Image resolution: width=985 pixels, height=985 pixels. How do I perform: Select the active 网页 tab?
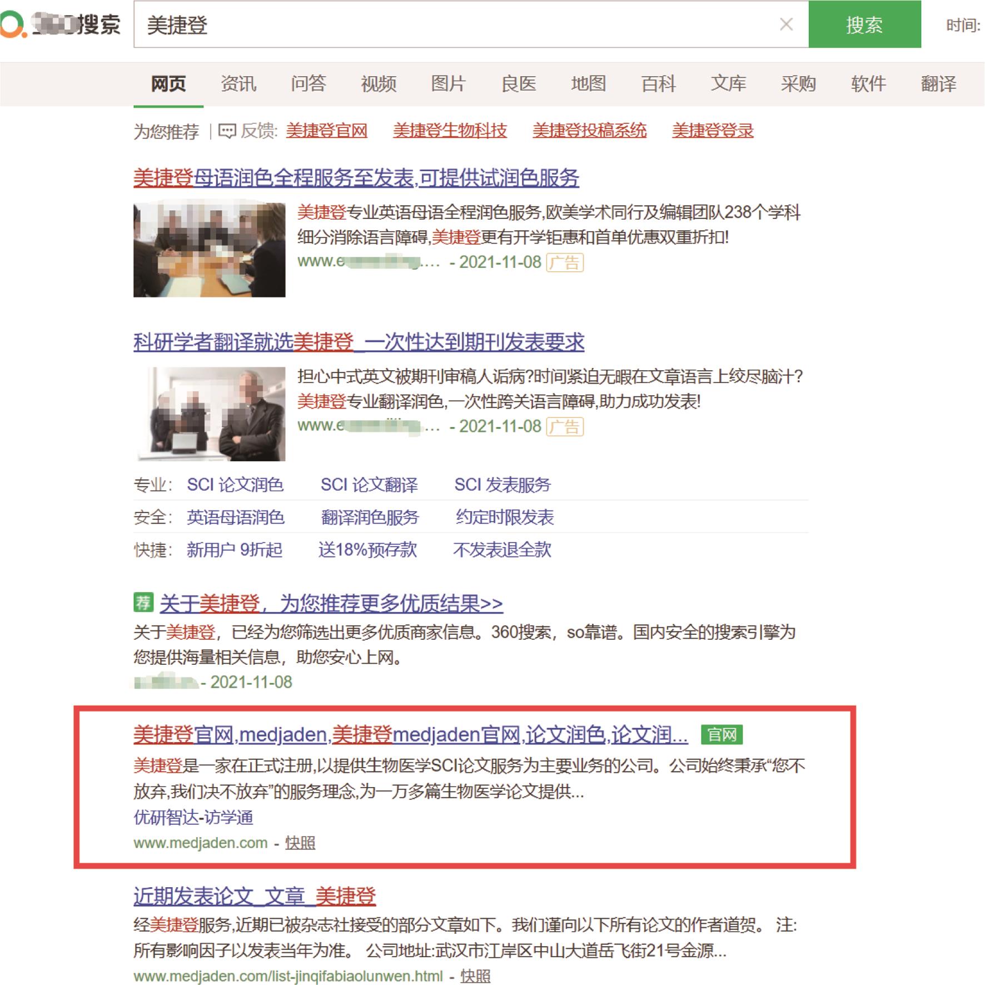point(168,83)
